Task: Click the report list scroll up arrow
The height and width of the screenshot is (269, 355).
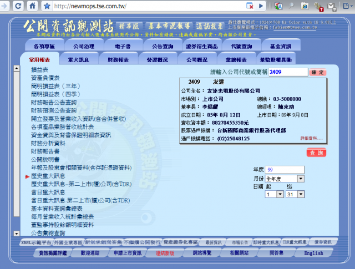Action: (17, 68)
